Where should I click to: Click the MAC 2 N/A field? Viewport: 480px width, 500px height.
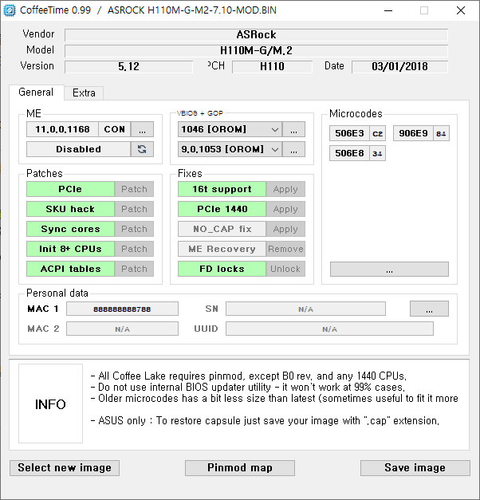tap(122, 329)
